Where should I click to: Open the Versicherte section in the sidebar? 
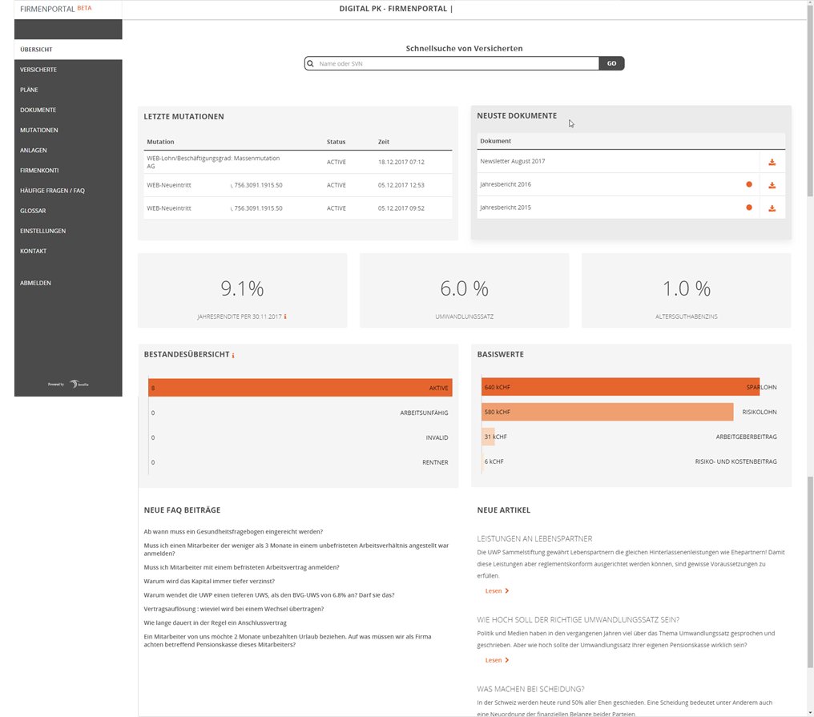coord(36,69)
